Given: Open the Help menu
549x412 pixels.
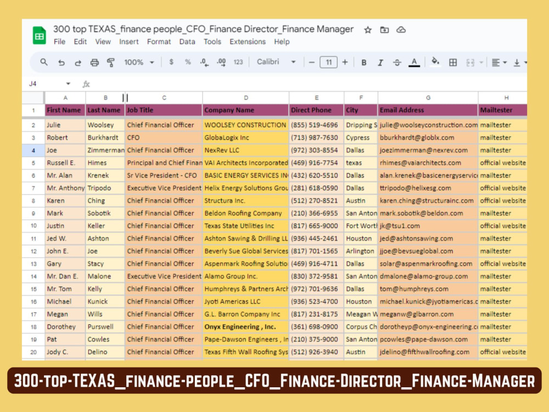Looking at the screenshot, I should 282,42.
